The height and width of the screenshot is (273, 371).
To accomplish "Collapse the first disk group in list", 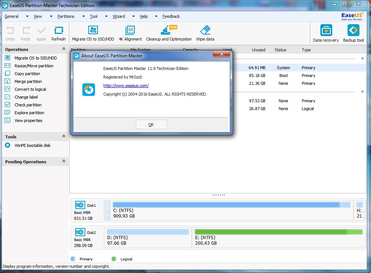I will point(362,58).
